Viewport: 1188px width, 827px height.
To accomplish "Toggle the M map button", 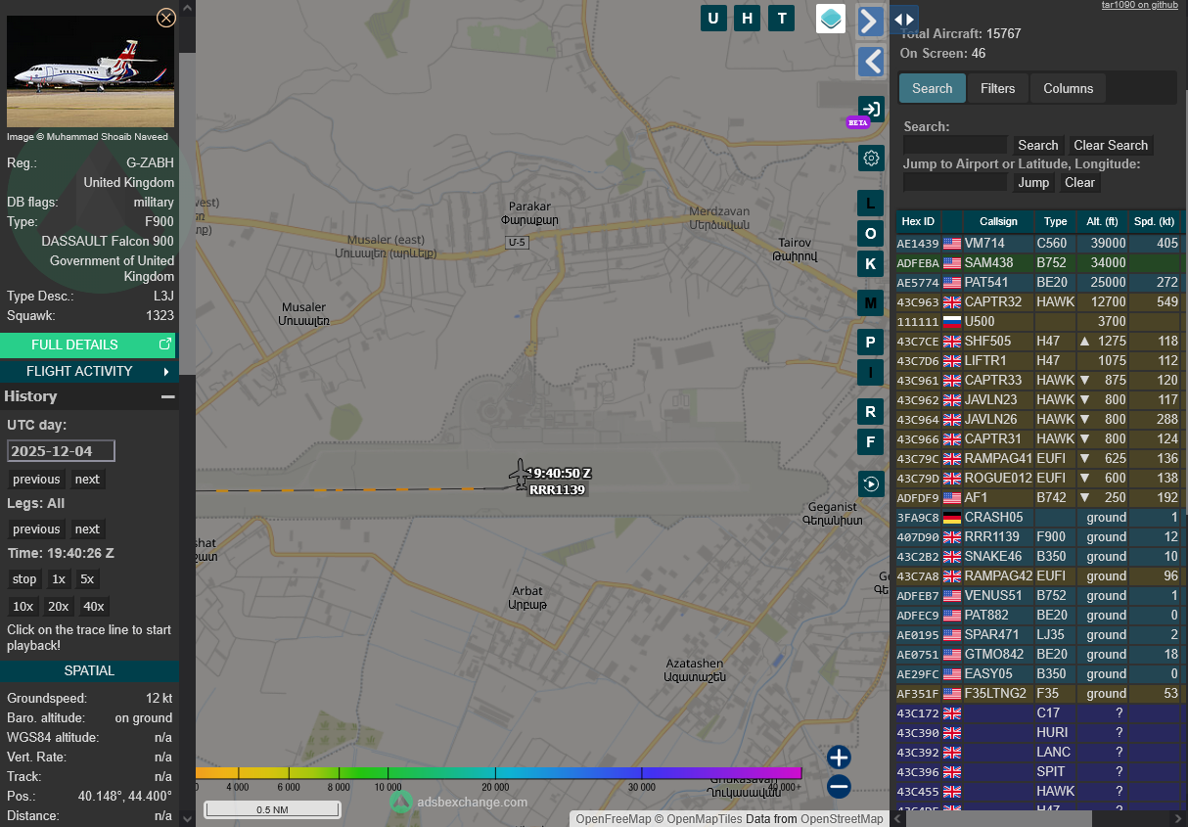I will pyautogui.click(x=871, y=302).
